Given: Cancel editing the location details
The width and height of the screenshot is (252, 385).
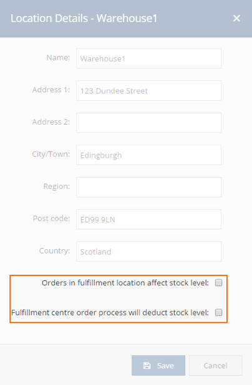Looking at the screenshot, I should pos(216,365).
